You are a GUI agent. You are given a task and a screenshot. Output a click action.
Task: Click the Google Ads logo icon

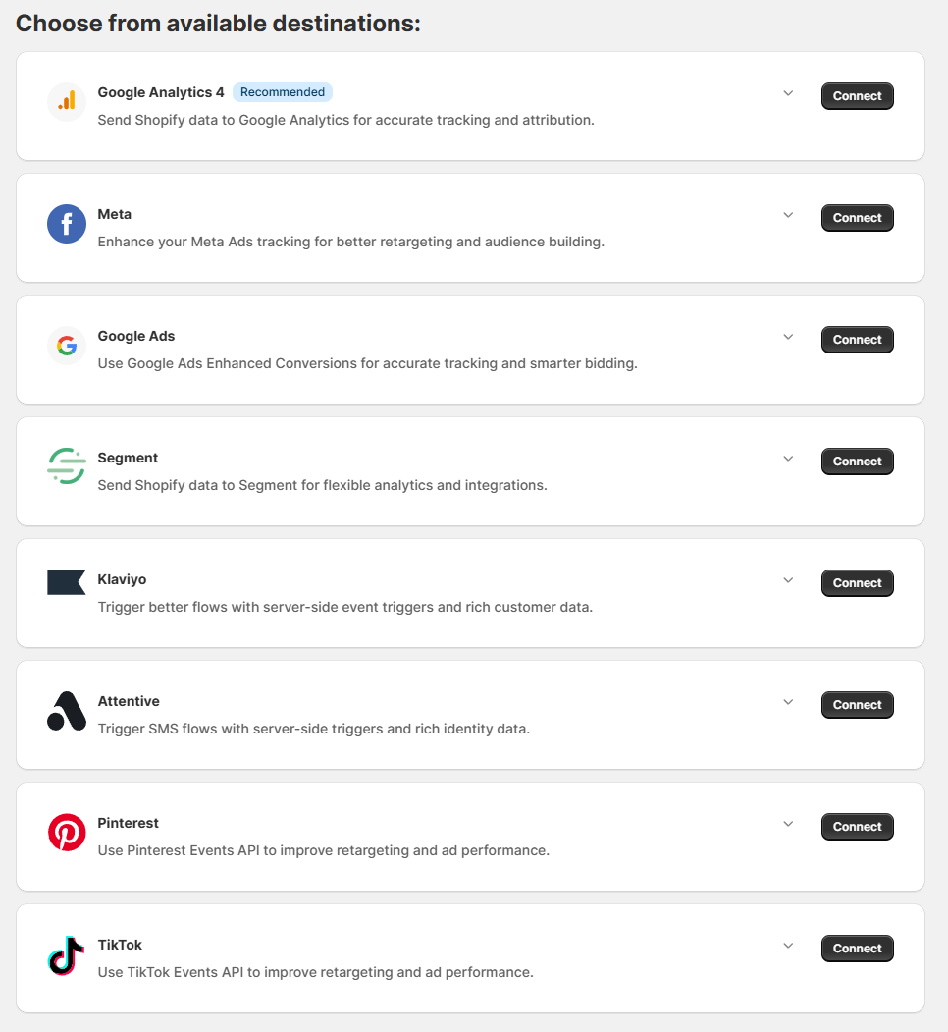(x=67, y=346)
